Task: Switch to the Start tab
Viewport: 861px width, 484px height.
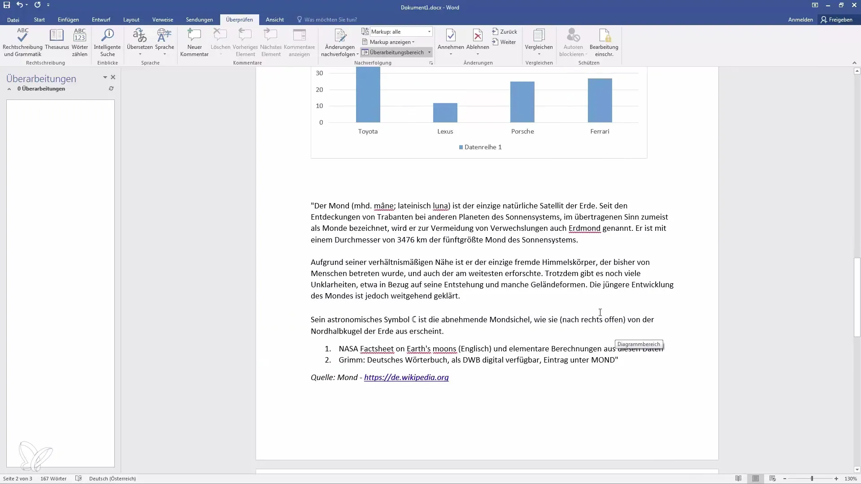Action: [x=39, y=20]
